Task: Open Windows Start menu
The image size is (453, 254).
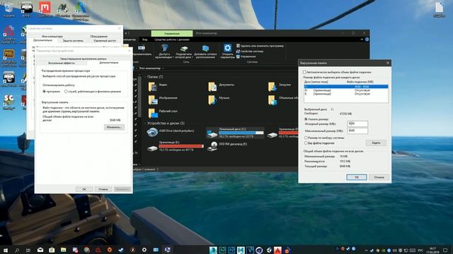Action: point(5,250)
